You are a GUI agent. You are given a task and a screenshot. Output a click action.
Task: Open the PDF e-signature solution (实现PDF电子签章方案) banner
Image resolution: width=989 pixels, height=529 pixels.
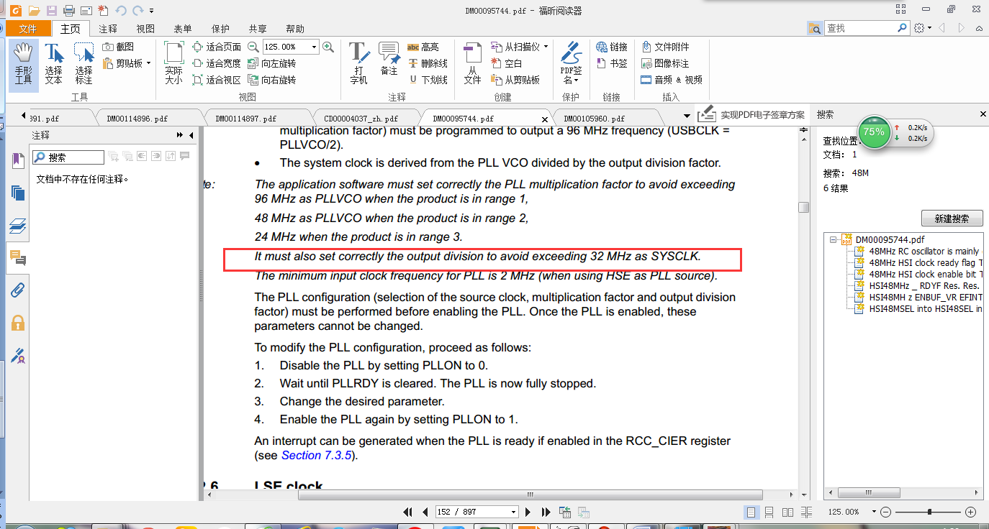coord(751,114)
